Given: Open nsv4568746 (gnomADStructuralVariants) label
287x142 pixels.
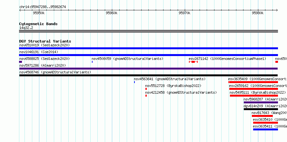Looking at the screenshot, I should pos(55,72).
